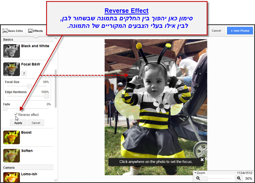Open the Focal B&W help question mark

[x=24, y=74]
